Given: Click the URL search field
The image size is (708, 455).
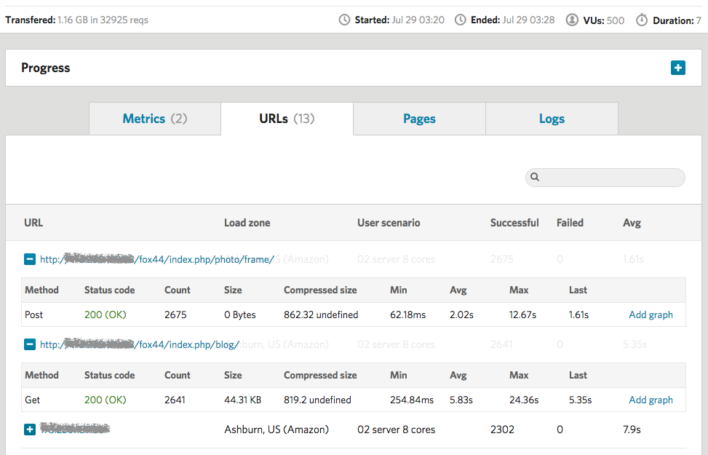Looking at the screenshot, I should pos(611,177).
